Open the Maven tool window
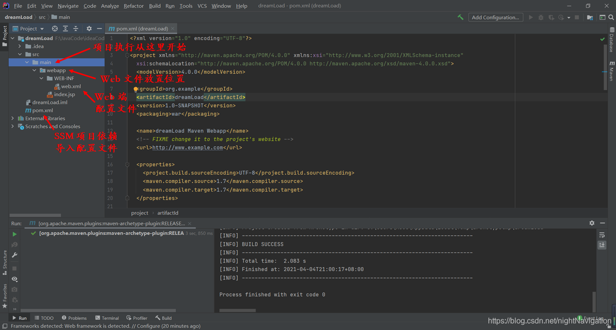The height and width of the screenshot is (330, 616). coord(611,71)
